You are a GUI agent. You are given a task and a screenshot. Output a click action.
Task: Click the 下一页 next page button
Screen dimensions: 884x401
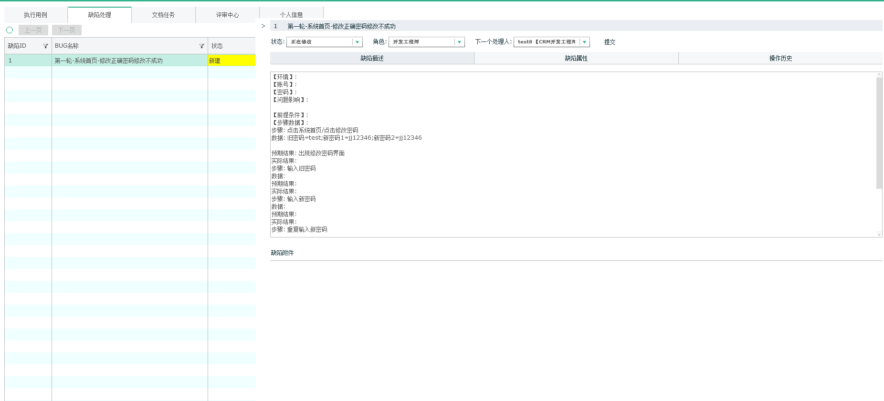click(67, 31)
